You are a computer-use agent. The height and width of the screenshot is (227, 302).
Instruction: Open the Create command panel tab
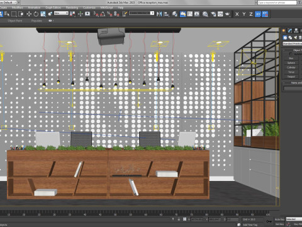tap(284, 31)
